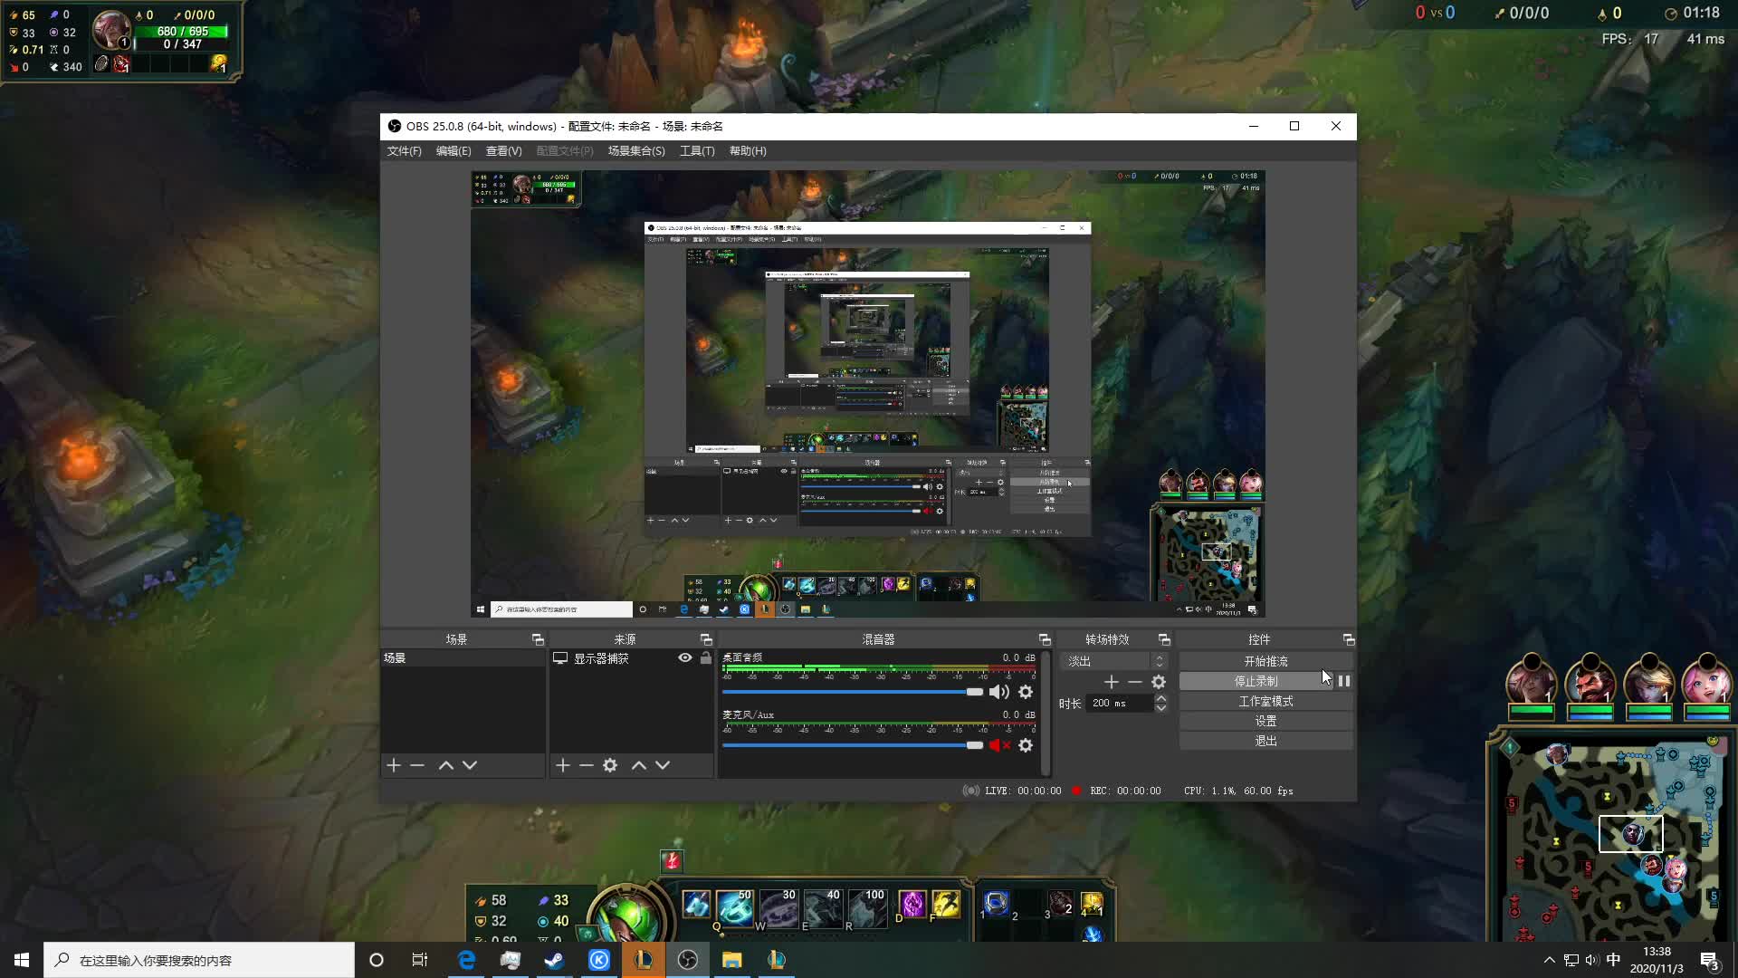1738x978 pixels.
Task: Undock the 混音器 panel
Action: 1045,639
